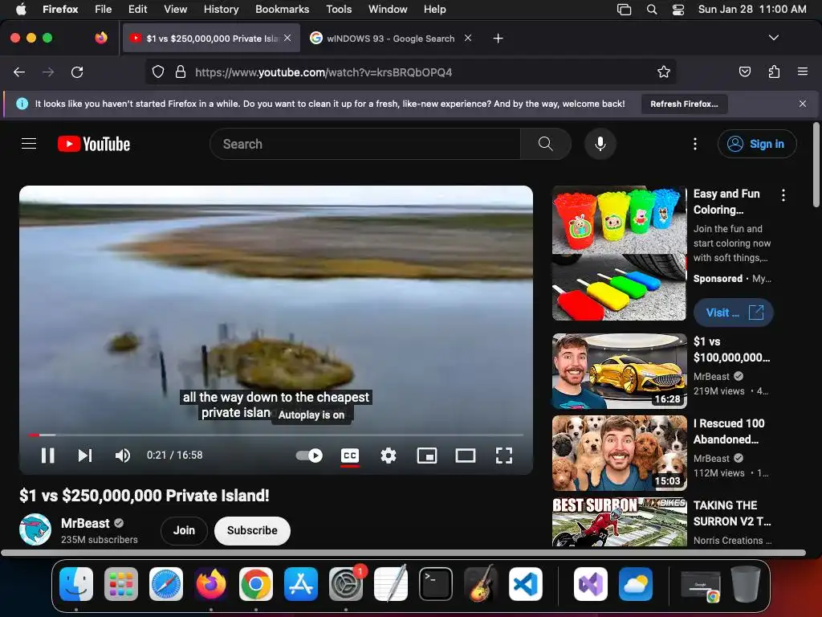This screenshot has width=822, height=617.
Task: Open the Tools menu
Action: pos(339,9)
